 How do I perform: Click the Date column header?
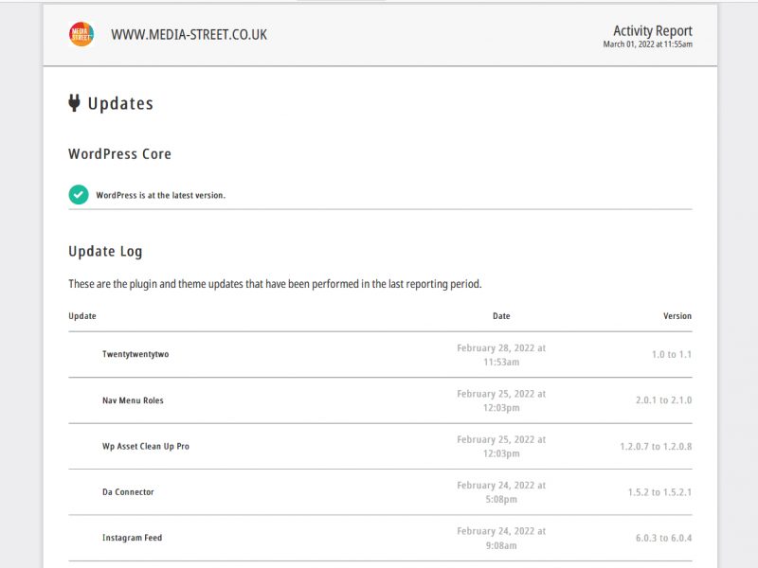click(x=501, y=316)
